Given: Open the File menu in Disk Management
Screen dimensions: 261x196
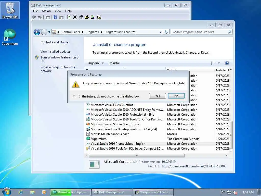Looking at the screenshot, I should [35, 11].
